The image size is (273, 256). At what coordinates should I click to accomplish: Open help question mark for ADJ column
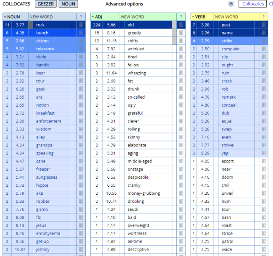point(181,17)
